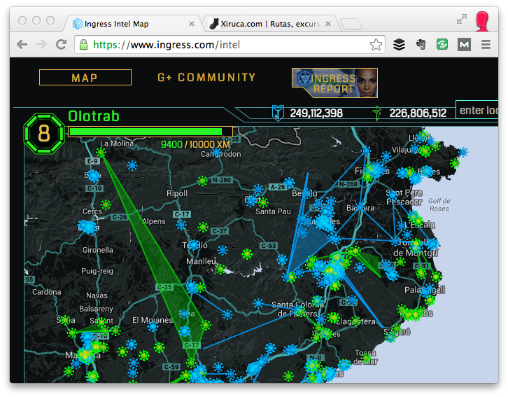Open the Chrome hamburger menu
The image size is (508, 397).
click(486, 45)
